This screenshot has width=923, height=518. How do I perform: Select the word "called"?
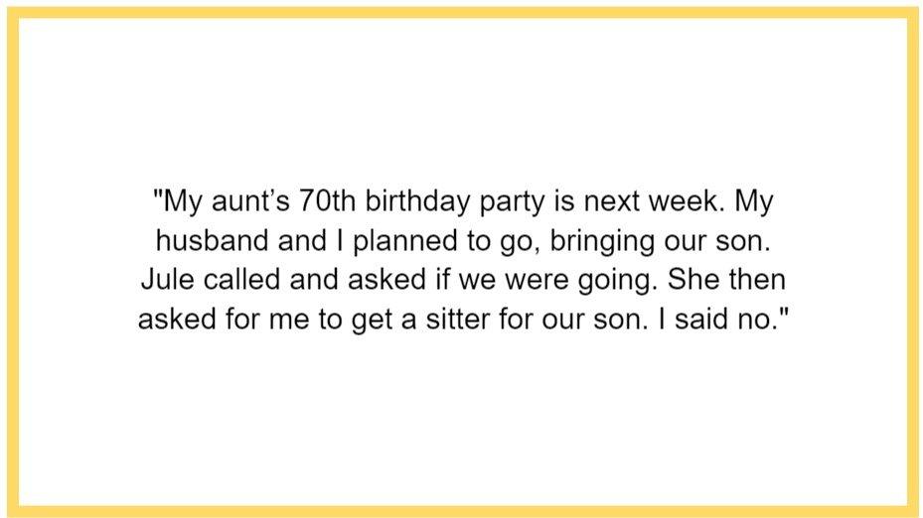241,279
